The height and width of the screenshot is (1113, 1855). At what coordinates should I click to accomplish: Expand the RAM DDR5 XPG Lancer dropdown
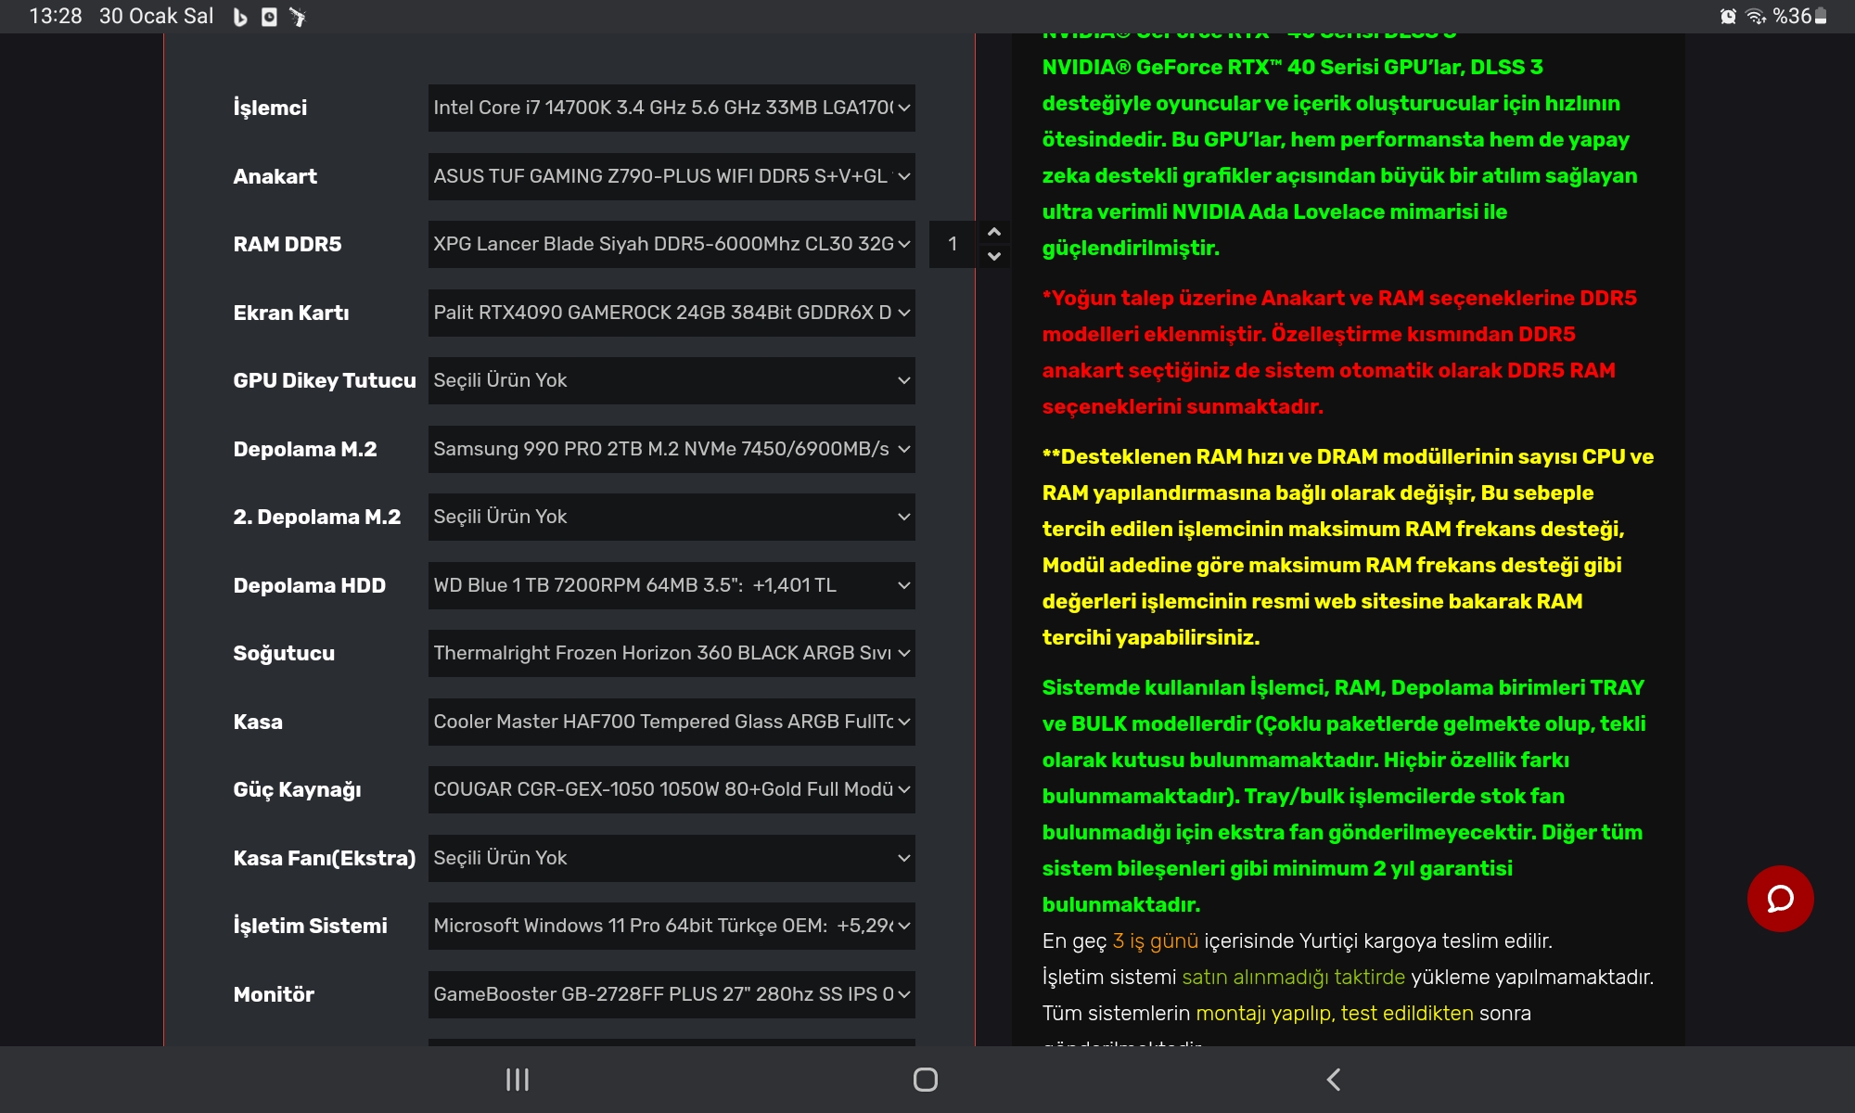672,244
